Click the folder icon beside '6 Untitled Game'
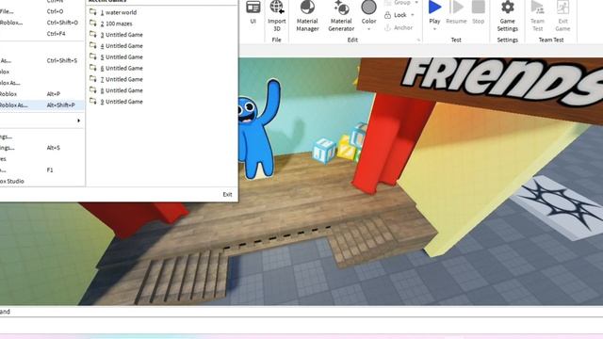 (93, 68)
